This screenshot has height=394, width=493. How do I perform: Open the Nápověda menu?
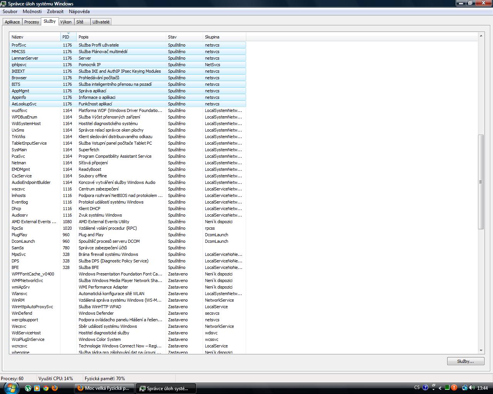(x=79, y=12)
